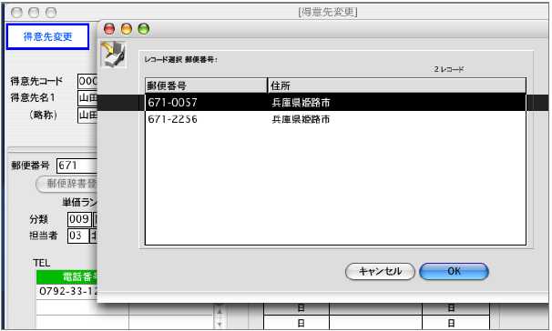This screenshot has width=552, height=331.
Task: Sort by the 住所 column header
Action: (397, 85)
